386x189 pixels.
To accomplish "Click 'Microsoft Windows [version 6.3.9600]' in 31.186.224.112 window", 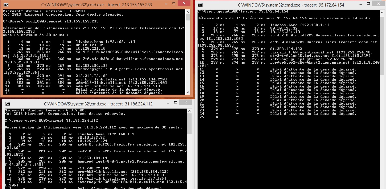I will [46, 110].
